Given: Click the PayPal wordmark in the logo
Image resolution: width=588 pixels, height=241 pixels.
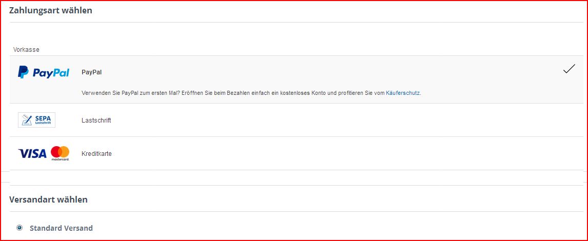Looking at the screenshot, I should [51, 73].
